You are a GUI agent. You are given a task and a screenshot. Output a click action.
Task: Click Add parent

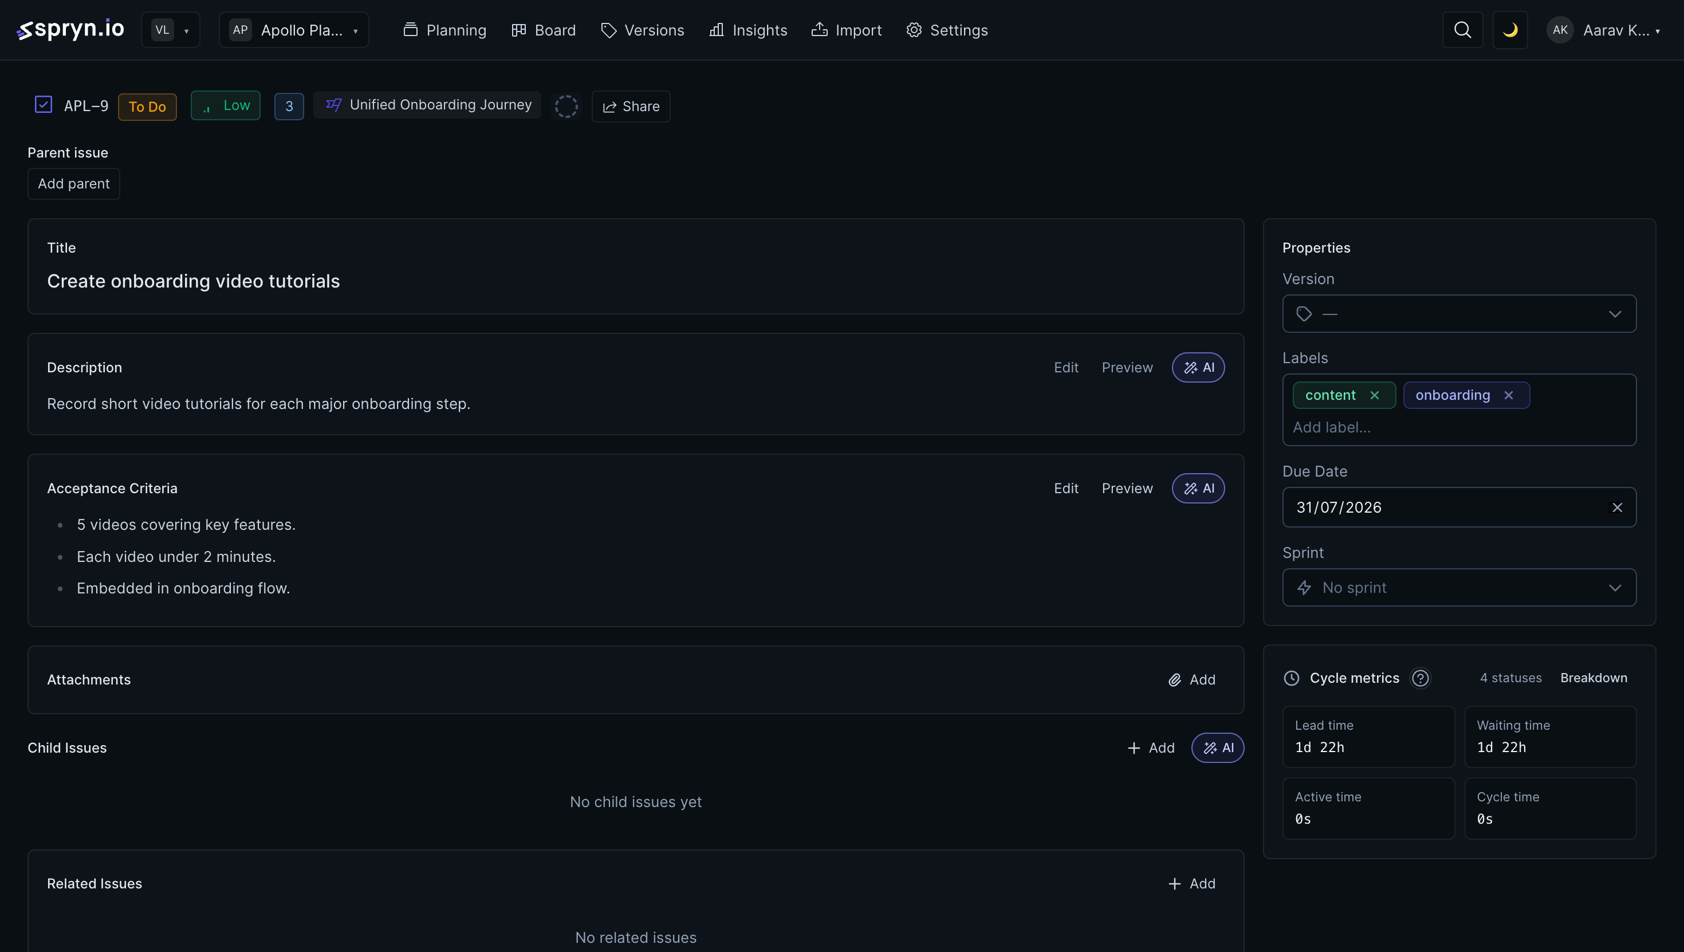click(x=74, y=184)
